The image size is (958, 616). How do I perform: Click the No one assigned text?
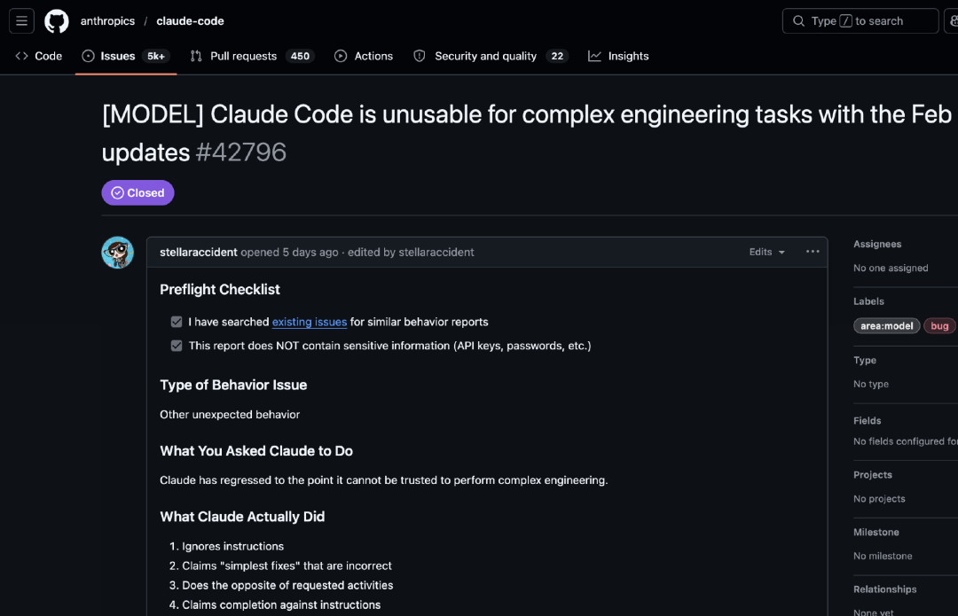pos(891,268)
